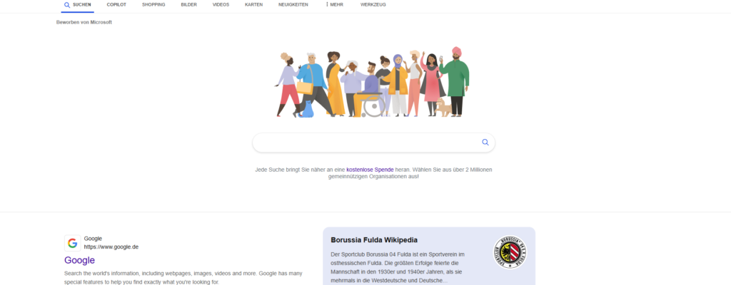Open the Google result title link
The width and height of the screenshot is (731, 285).
[80, 260]
